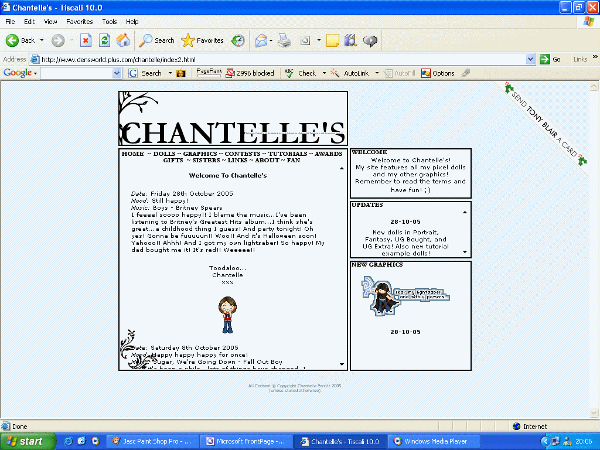
Task: Expand Google Search button dropdown arrow
Action: click(x=170, y=73)
